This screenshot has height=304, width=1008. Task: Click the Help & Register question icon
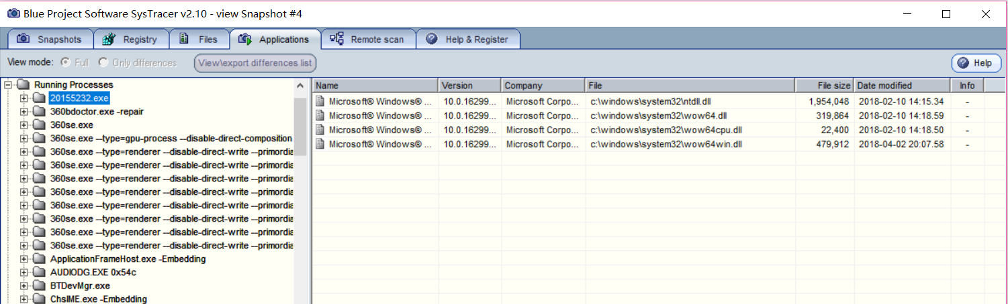(432, 39)
